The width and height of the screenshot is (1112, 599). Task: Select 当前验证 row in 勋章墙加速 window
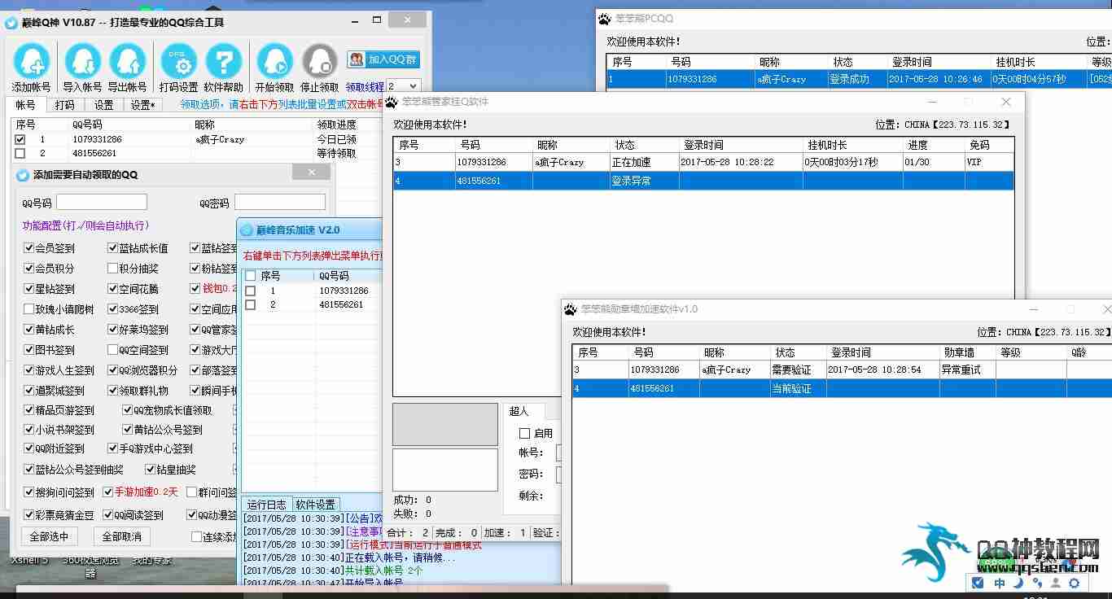(x=842, y=388)
